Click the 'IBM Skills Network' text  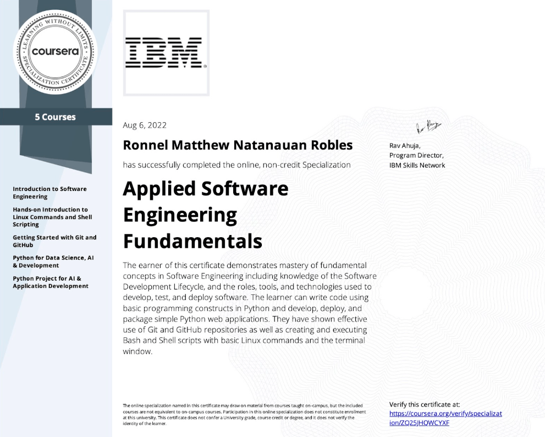[417, 165]
